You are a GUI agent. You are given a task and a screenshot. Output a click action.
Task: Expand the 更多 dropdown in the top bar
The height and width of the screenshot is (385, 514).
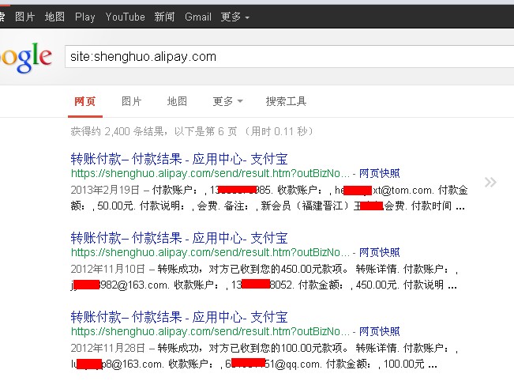pos(235,17)
